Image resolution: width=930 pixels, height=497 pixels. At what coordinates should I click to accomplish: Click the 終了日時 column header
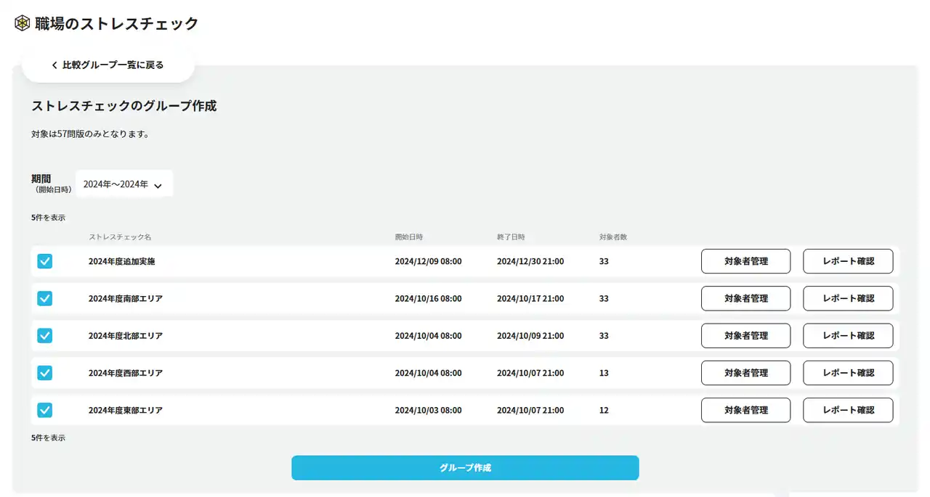click(x=511, y=237)
